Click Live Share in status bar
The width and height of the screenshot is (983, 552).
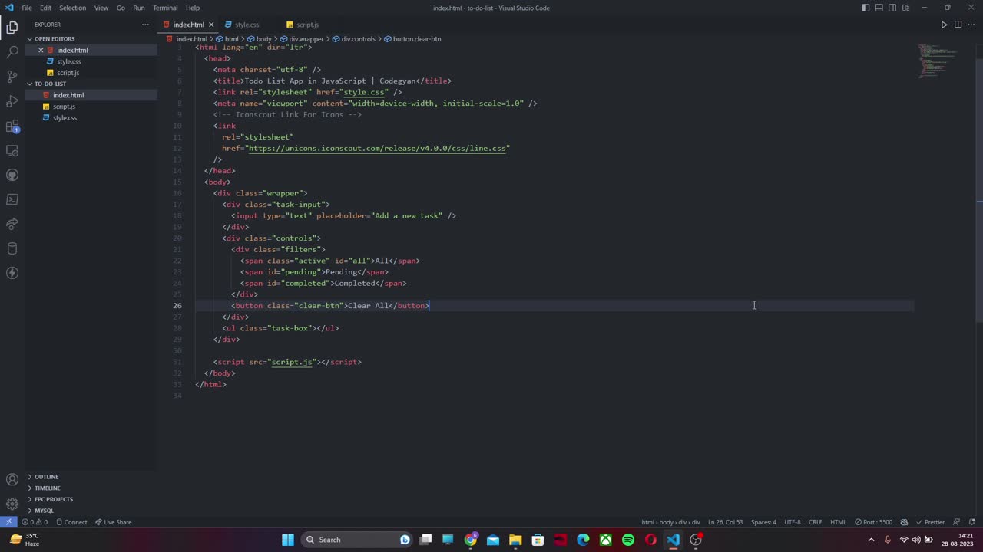(113, 522)
